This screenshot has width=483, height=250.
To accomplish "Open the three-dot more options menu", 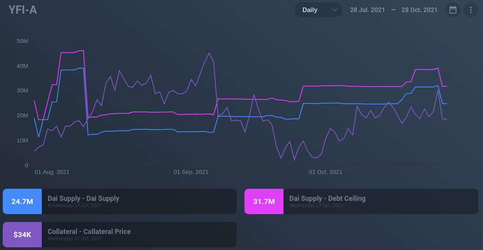I will click(x=471, y=10).
